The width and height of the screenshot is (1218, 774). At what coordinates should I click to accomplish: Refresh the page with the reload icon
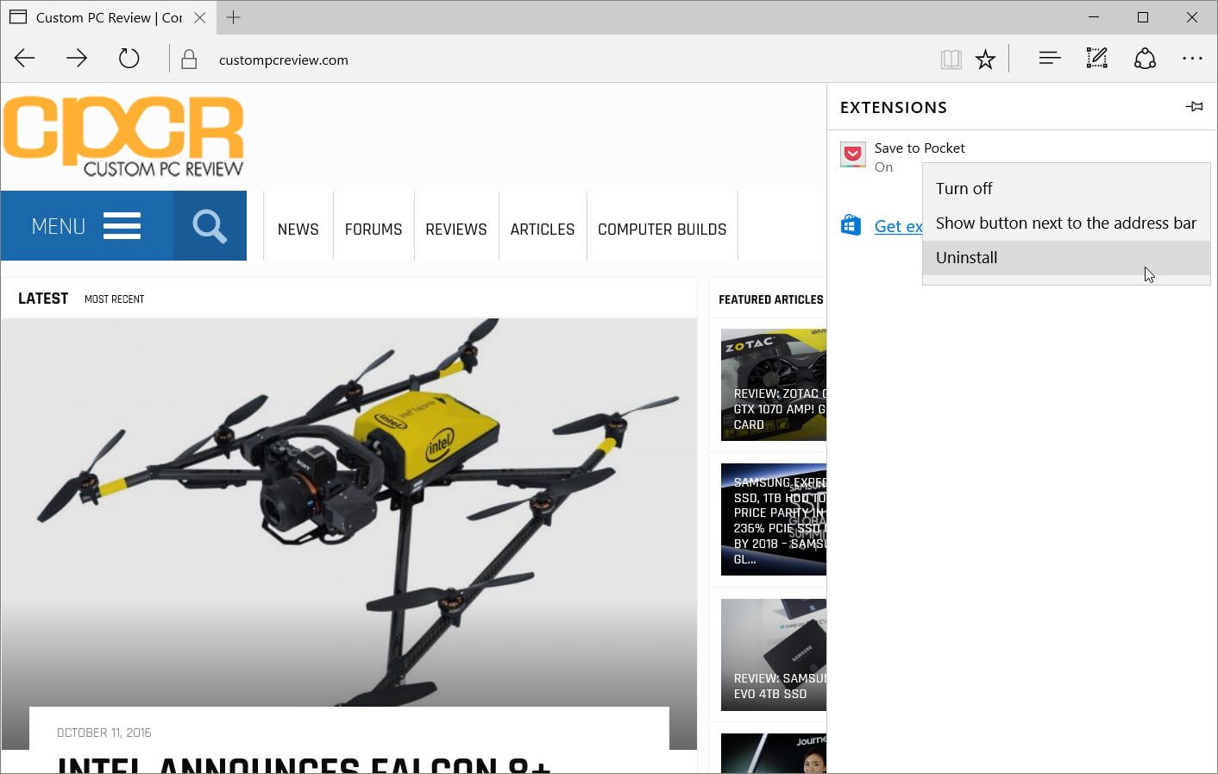click(x=129, y=59)
